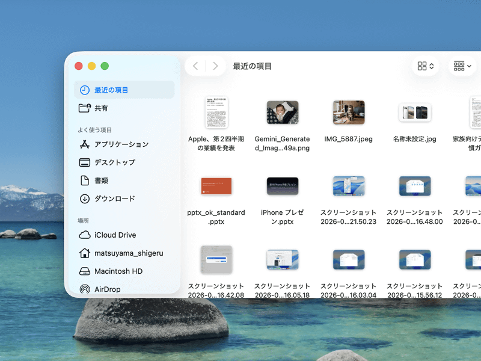The height and width of the screenshot is (361, 481).
Task: Click the よく使う項目 section header
Action: click(x=94, y=130)
